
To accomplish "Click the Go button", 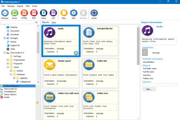I will click(36, 22).
